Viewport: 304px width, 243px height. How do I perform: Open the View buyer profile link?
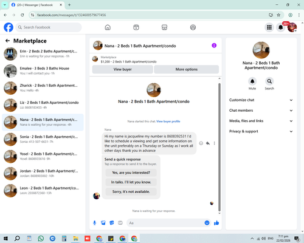168,122
